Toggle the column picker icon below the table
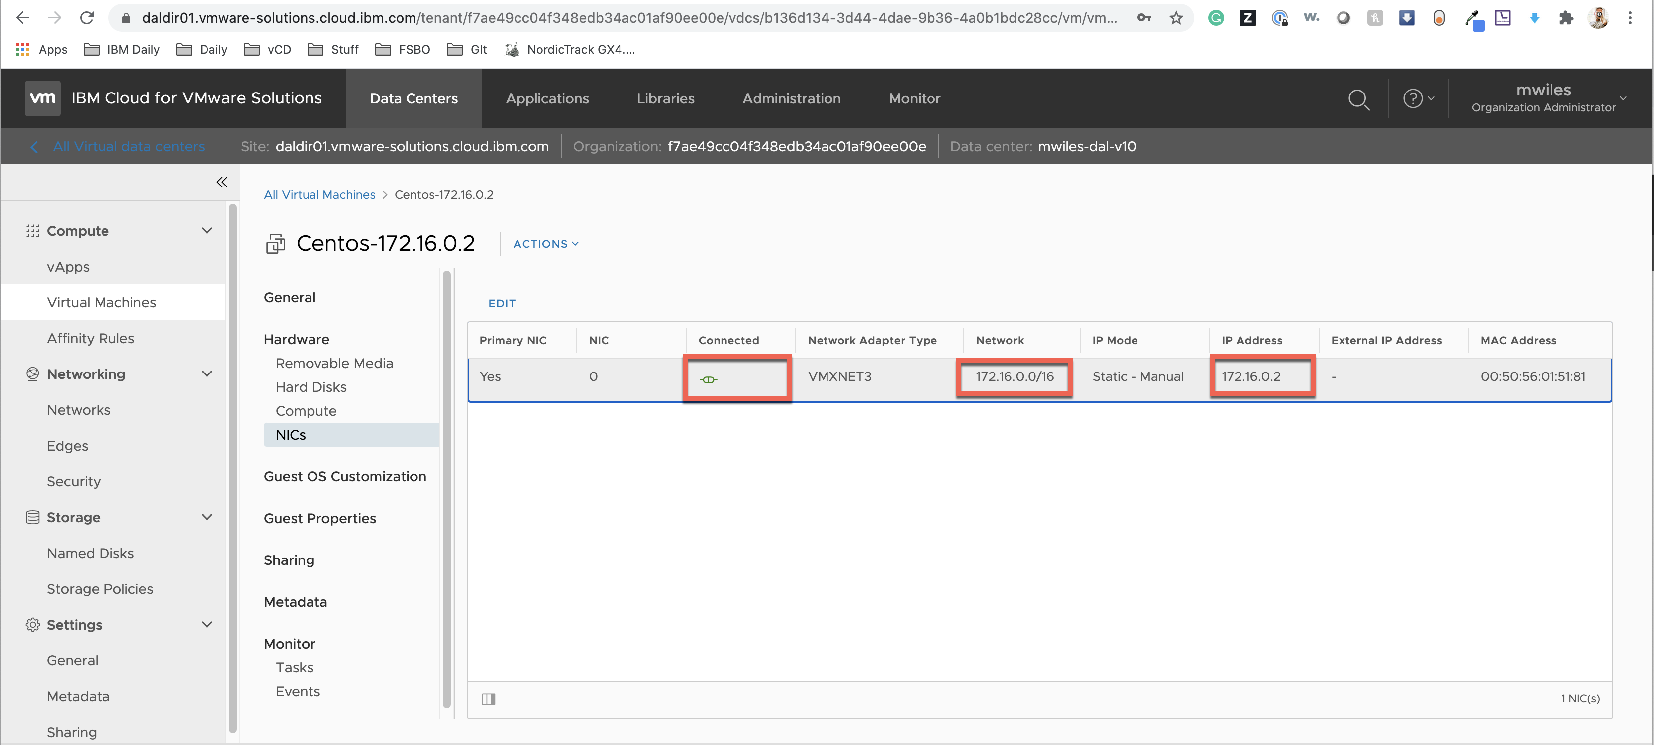Image resolution: width=1654 pixels, height=745 pixels. coord(489,699)
